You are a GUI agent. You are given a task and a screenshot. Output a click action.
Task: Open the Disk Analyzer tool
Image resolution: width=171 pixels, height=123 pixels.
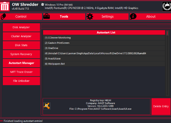[x=21, y=27]
